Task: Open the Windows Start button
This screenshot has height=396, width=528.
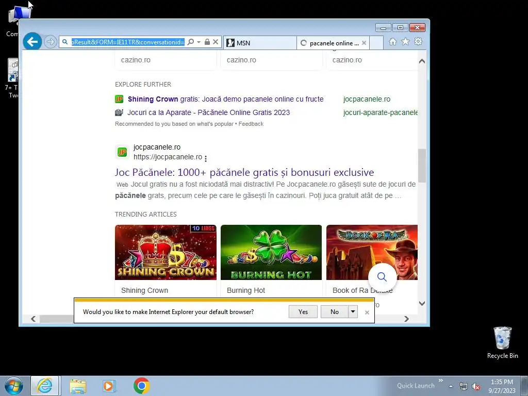Action: point(13,386)
